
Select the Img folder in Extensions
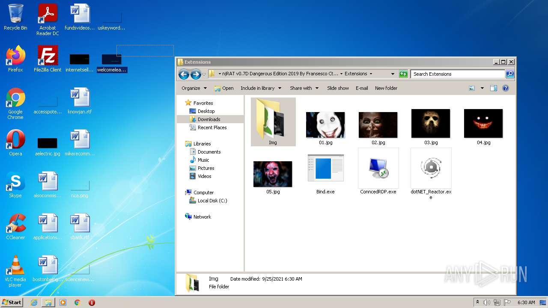coord(273,122)
